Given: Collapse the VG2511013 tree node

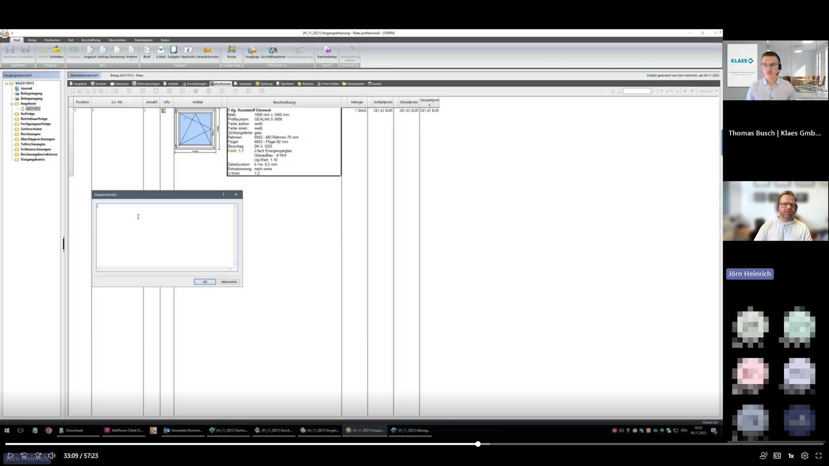Looking at the screenshot, I should coord(7,83).
